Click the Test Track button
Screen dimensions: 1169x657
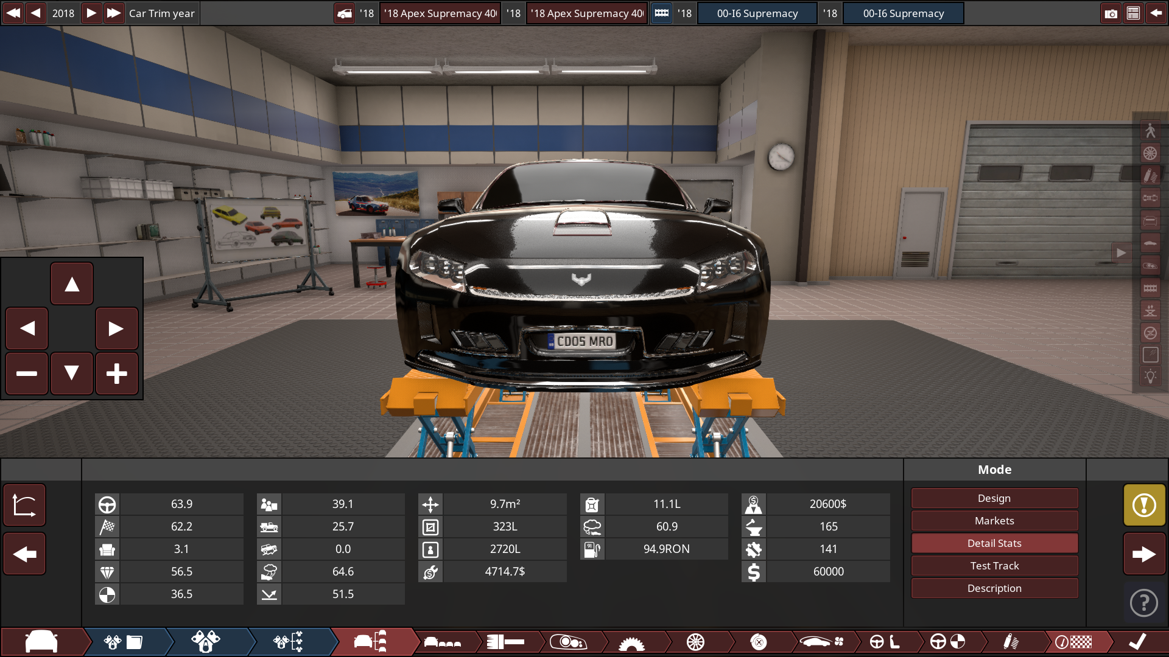[995, 565]
